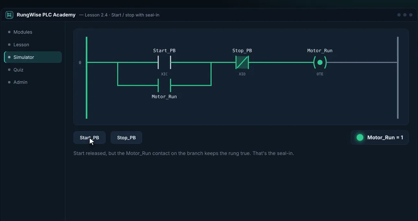418x221 pixels.
Task: Click the XIO instruction label
Action: pos(242,74)
